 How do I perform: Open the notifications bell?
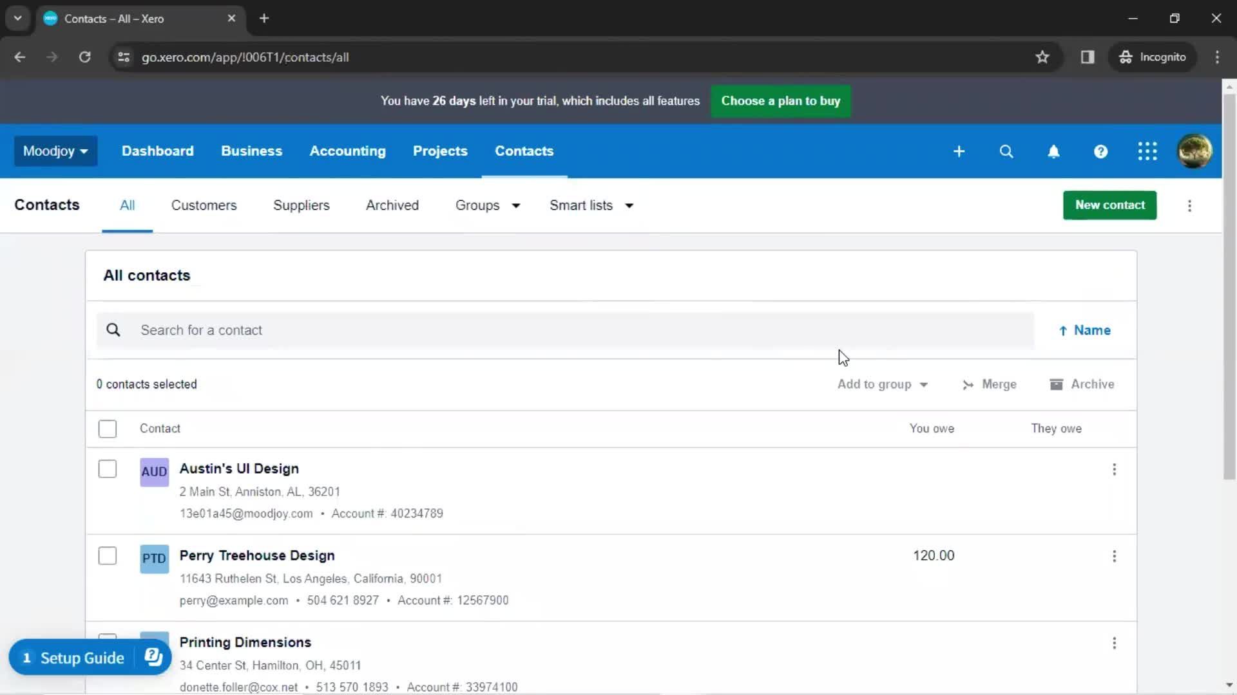1053,151
